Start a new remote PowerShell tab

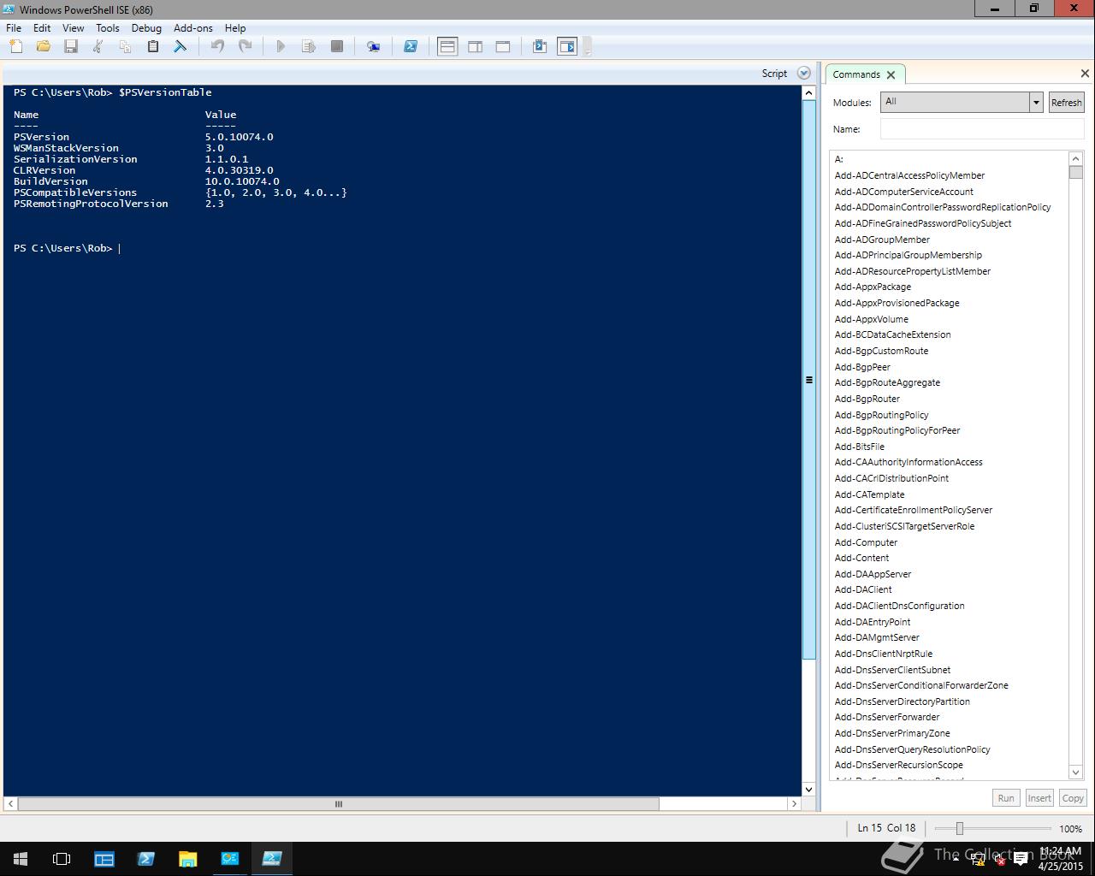pyautogui.click(x=374, y=46)
